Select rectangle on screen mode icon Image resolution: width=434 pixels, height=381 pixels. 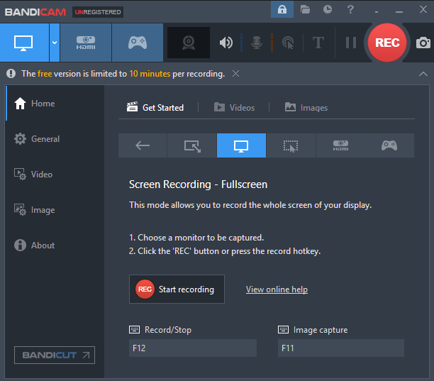(192, 145)
